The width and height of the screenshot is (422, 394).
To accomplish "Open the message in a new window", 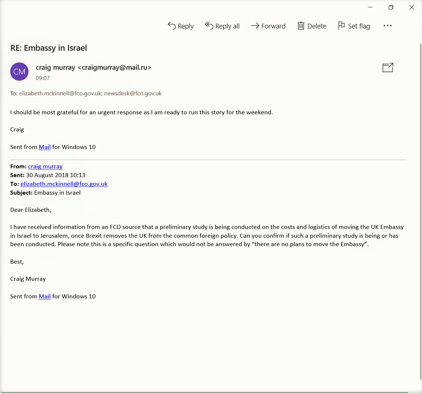I will (x=388, y=68).
